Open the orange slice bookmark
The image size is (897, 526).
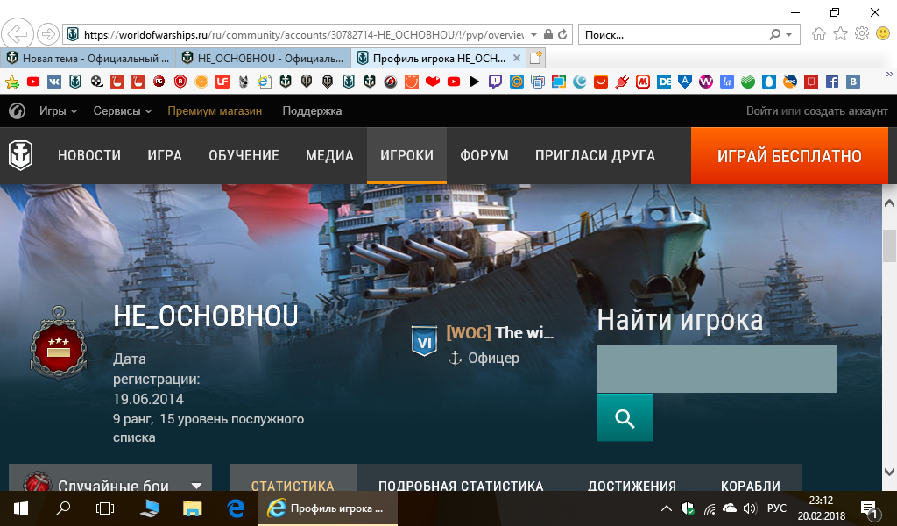click(x=201, y=82)
